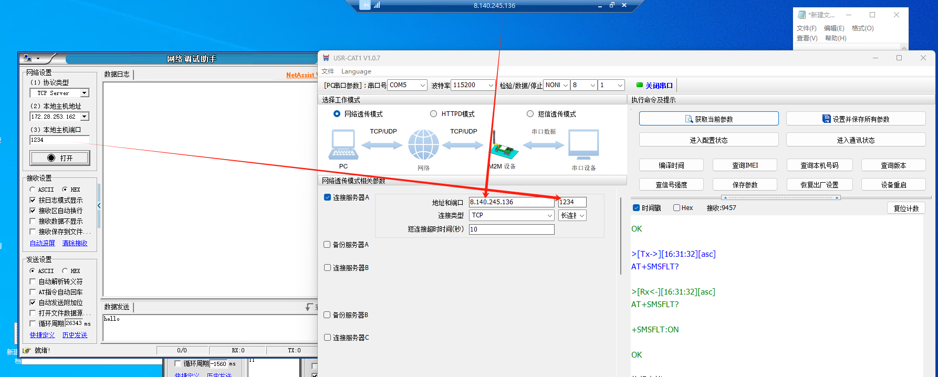This screenshot has height=377, width=938.
Task: Open local host address 172.28.253.162 dropdown
Action: 84,117
